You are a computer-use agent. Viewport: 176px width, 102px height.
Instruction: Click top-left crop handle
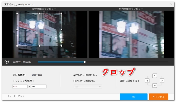pyautogui.click(x=17, y=13)
